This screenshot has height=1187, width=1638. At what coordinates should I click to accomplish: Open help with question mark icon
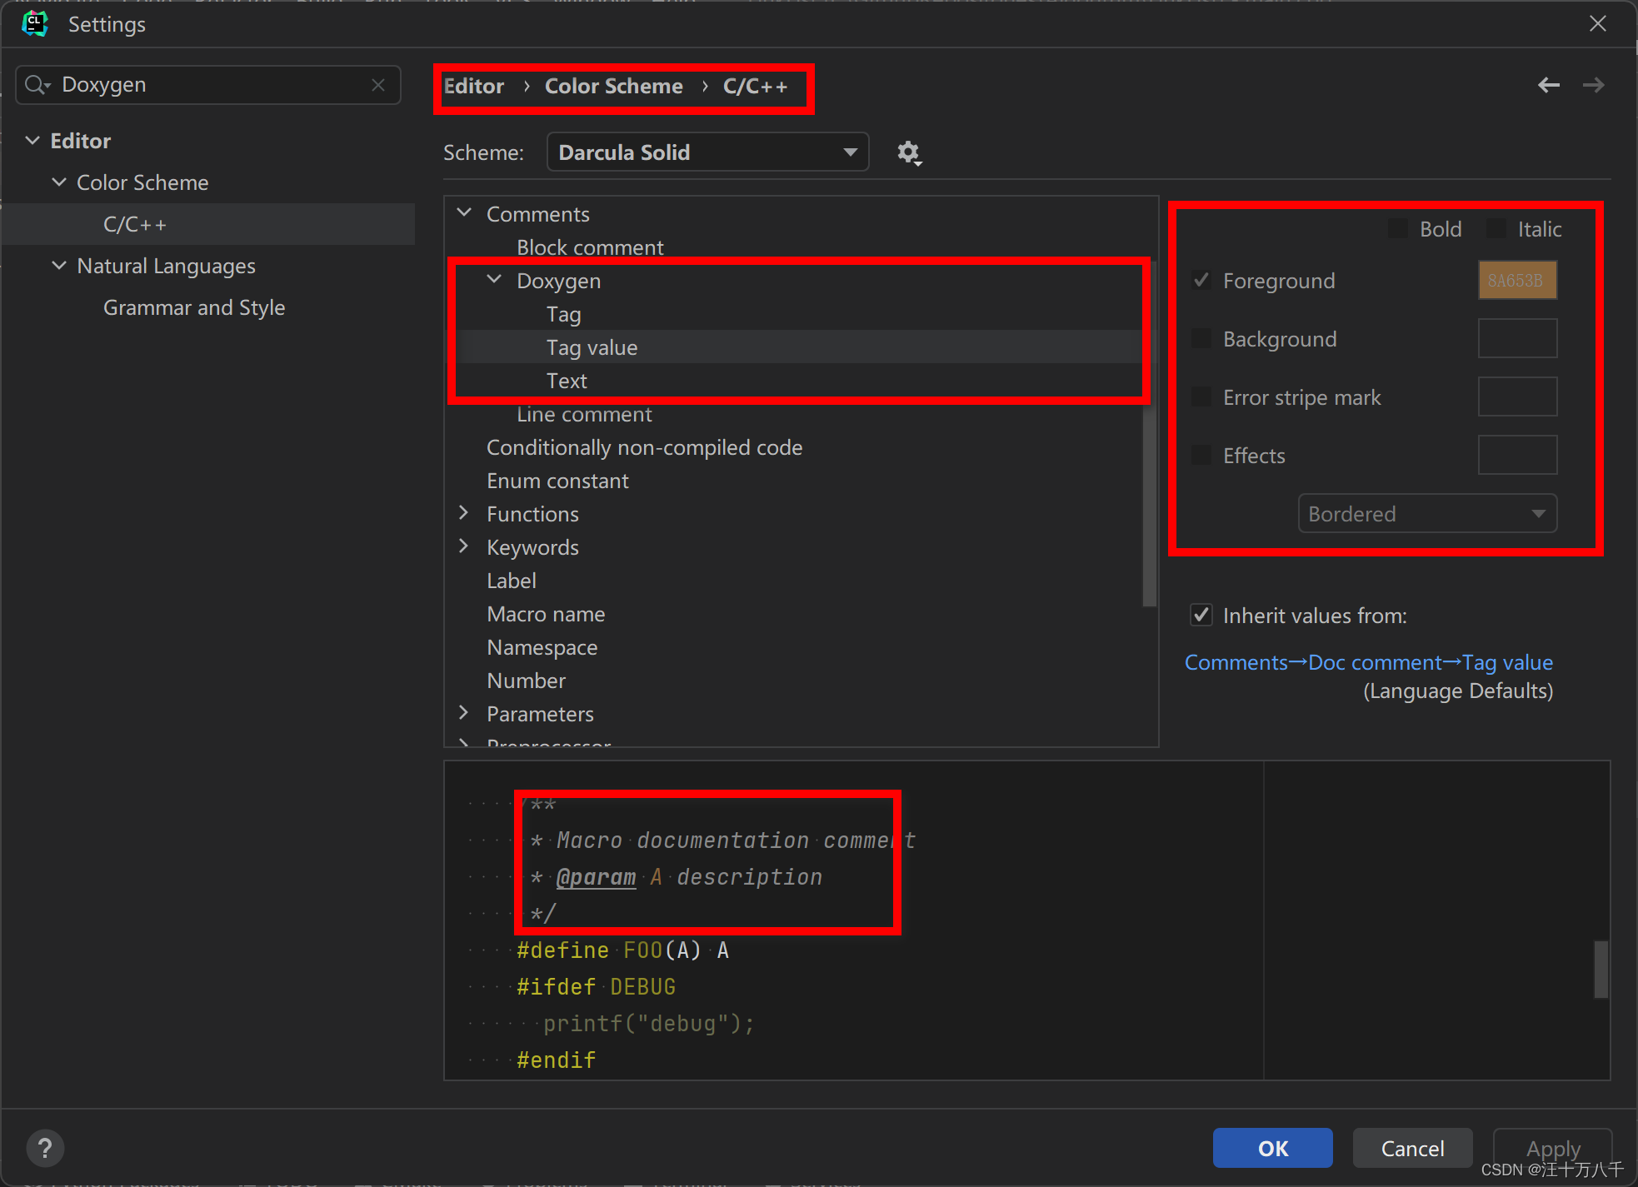coord(45,1148)
